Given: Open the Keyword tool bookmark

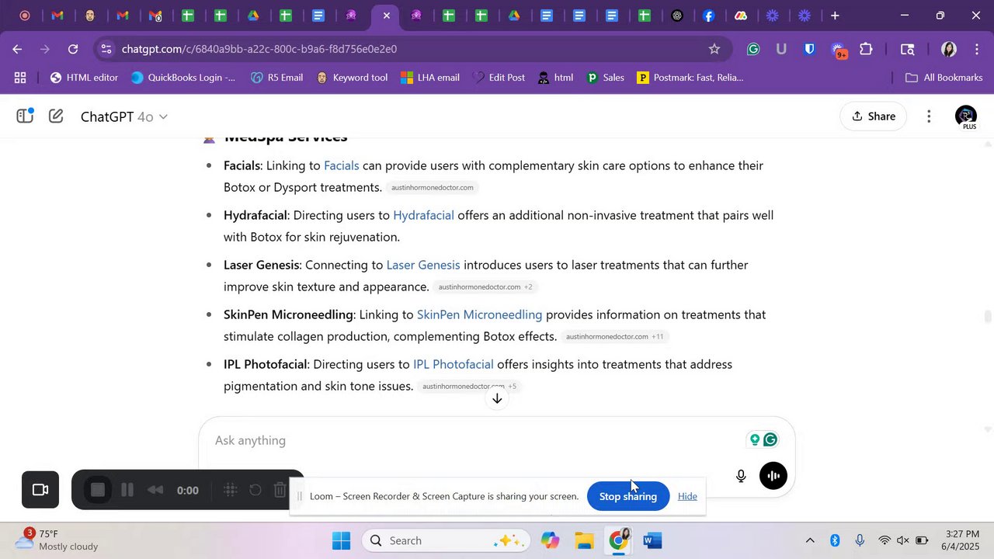Looking at the screenshot, I should click(352, 78).
